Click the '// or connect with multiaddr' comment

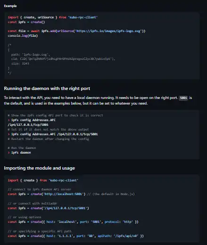point(33,204)
